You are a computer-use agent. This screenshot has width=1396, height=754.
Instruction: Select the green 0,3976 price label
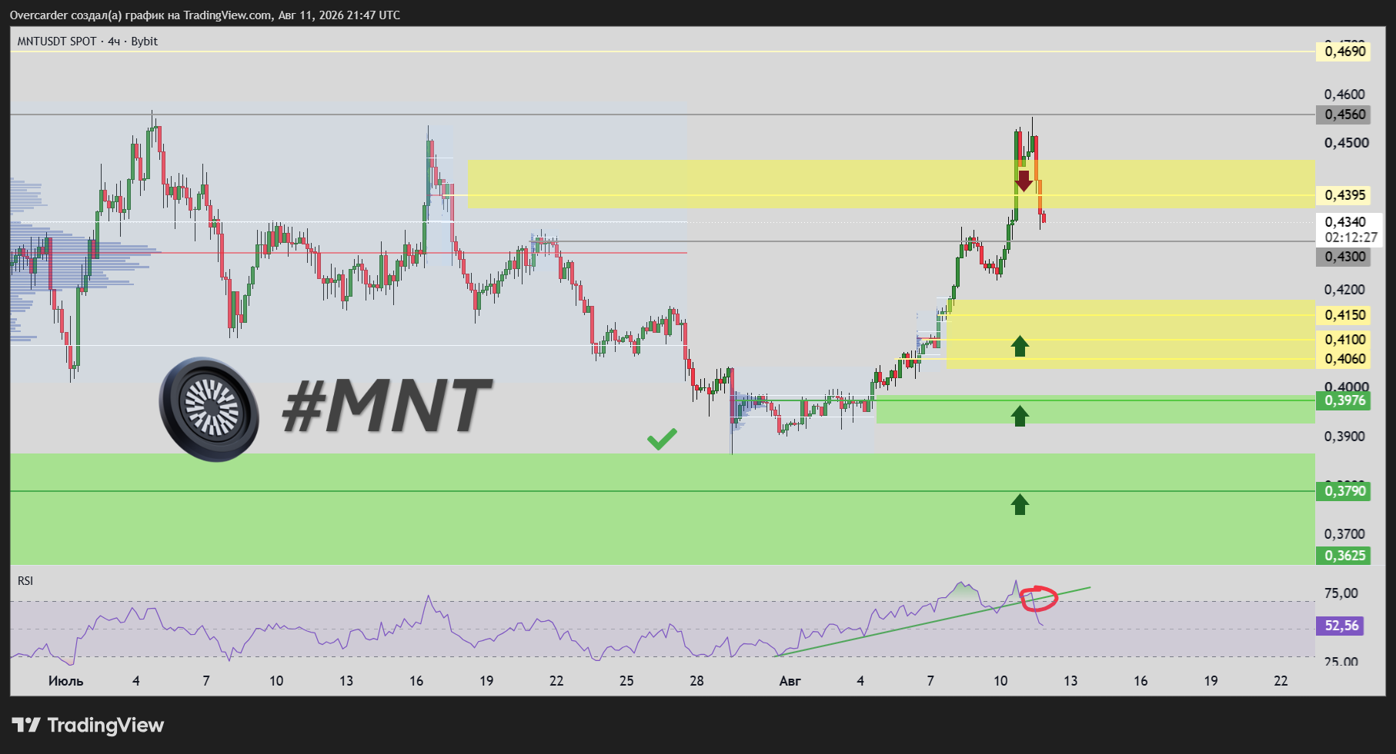coord(1344,400)
